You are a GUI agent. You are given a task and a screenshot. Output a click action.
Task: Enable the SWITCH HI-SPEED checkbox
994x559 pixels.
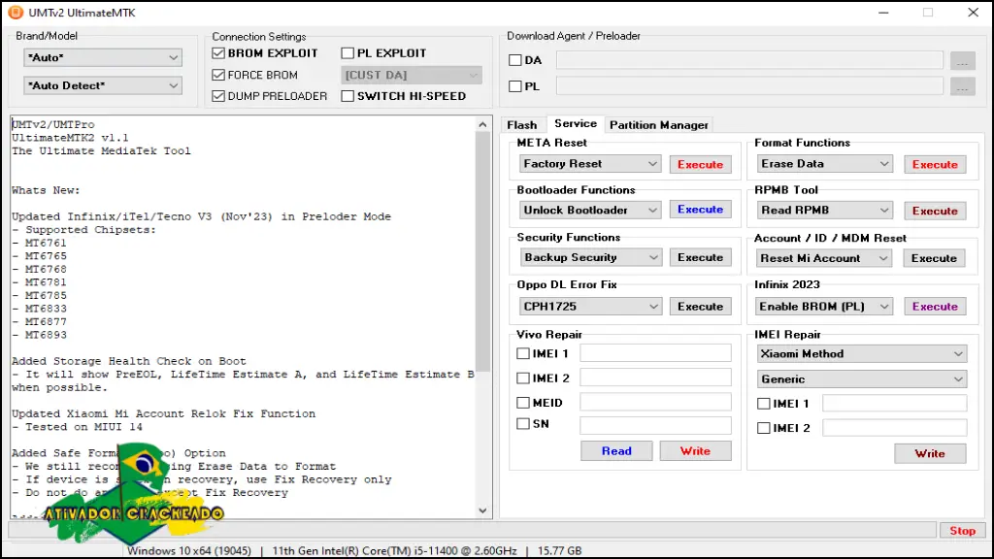348,96
